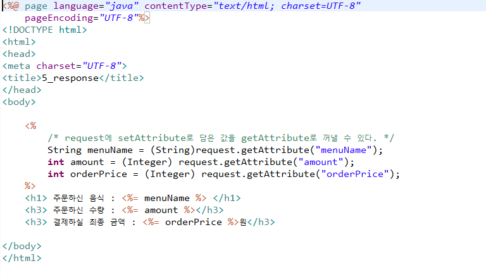Click the String menuName declaration line

215,150
